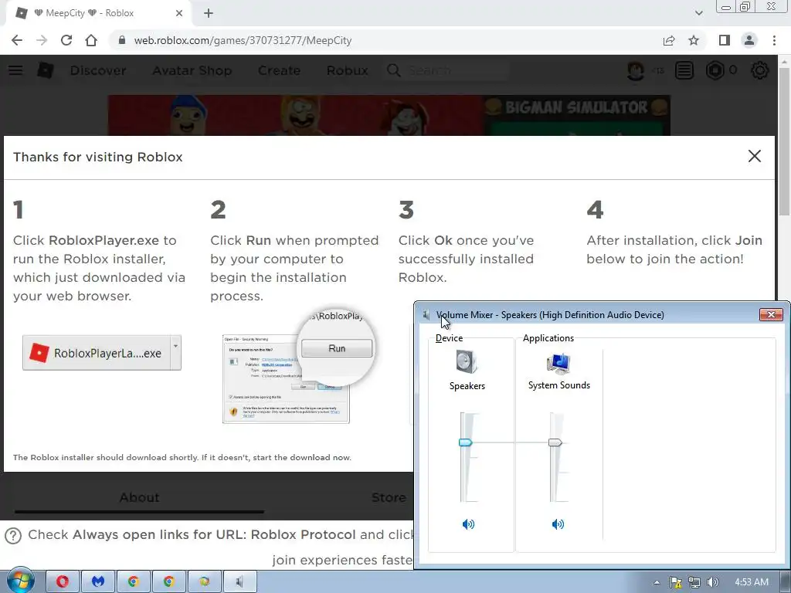Click the Speakers volume slider handle
The height and width of the screenshot is (593, 791).
point(465,442)
